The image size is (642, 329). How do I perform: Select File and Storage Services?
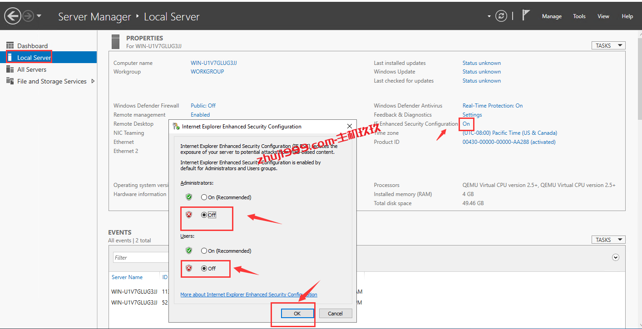[52, 81]
